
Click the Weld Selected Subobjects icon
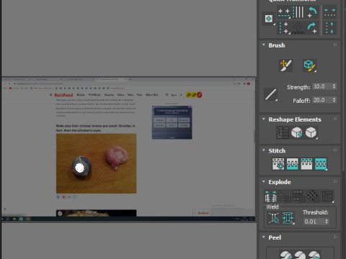[288, 218]
